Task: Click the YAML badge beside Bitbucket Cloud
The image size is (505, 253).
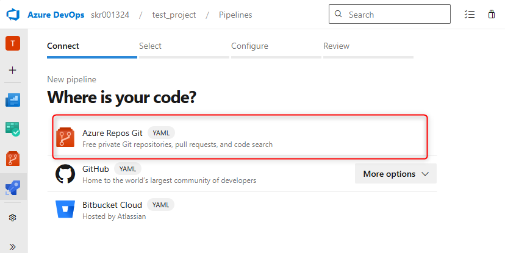Action: pyautogui.click(x=161, y=205)
